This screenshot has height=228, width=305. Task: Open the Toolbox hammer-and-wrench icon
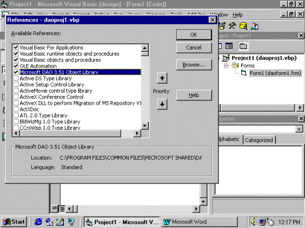(x=232, y=26)
